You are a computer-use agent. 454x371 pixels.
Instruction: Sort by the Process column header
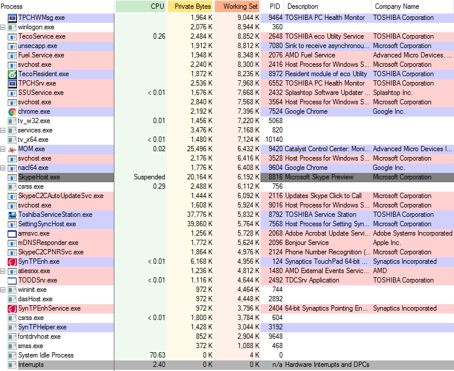(57, 6)
